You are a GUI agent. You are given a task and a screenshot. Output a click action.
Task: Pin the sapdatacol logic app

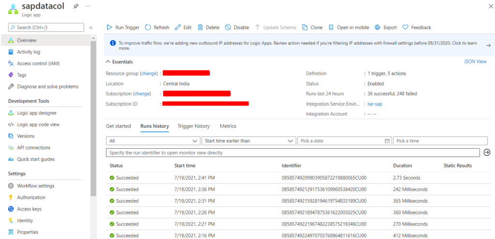tap(76, 6)
